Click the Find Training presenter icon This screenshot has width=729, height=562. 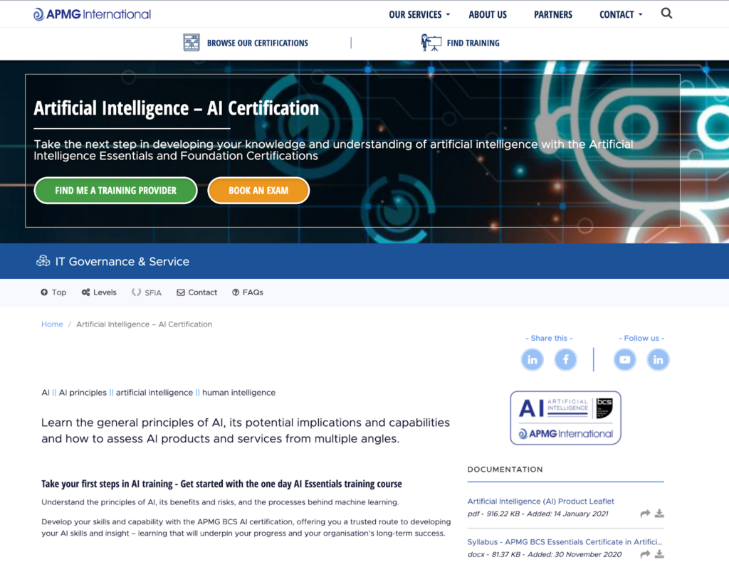(x=431, y=43)
